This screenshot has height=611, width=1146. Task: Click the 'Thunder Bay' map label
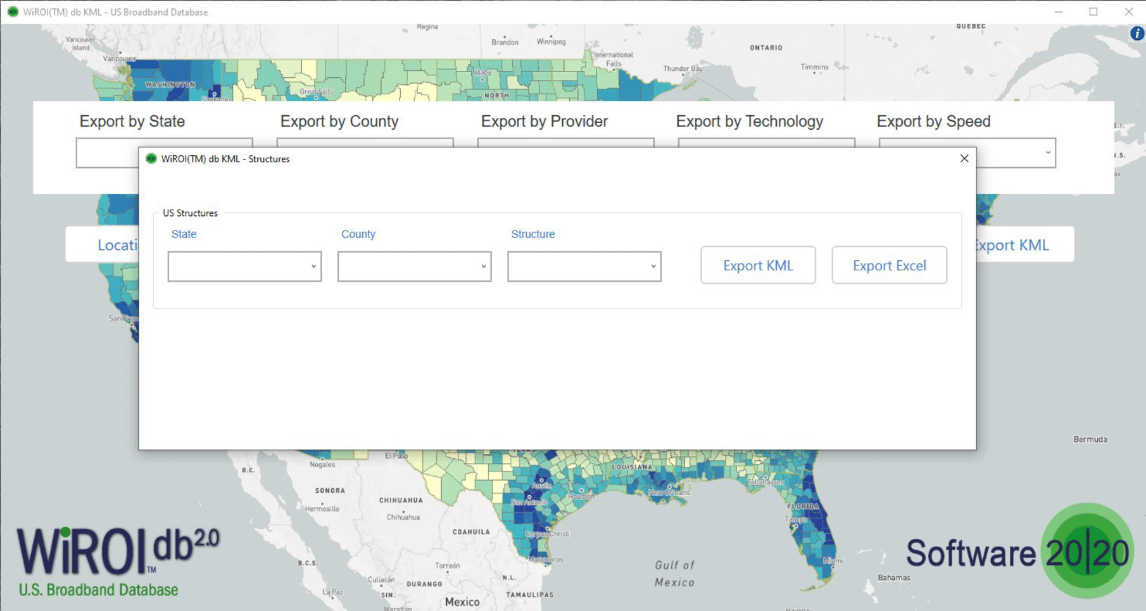click(683, 68)
